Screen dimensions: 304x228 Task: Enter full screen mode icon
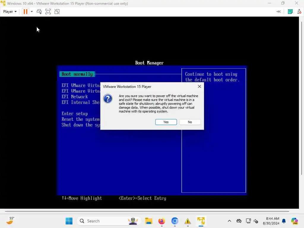coord(48,12)
